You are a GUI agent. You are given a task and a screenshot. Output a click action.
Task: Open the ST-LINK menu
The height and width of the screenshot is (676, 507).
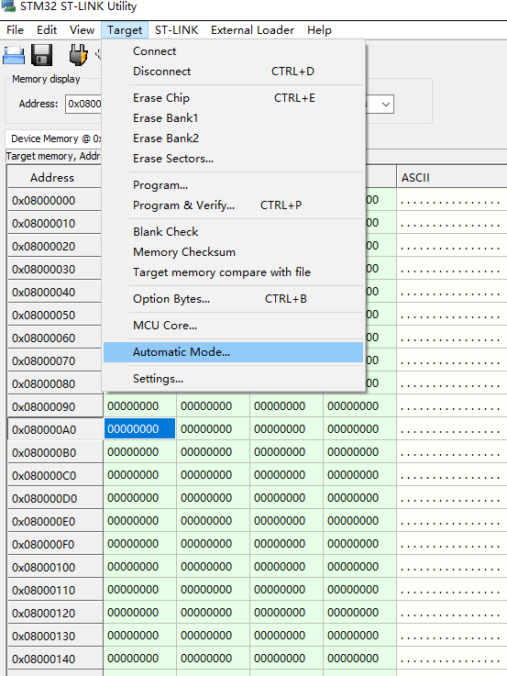coord(177,30)
